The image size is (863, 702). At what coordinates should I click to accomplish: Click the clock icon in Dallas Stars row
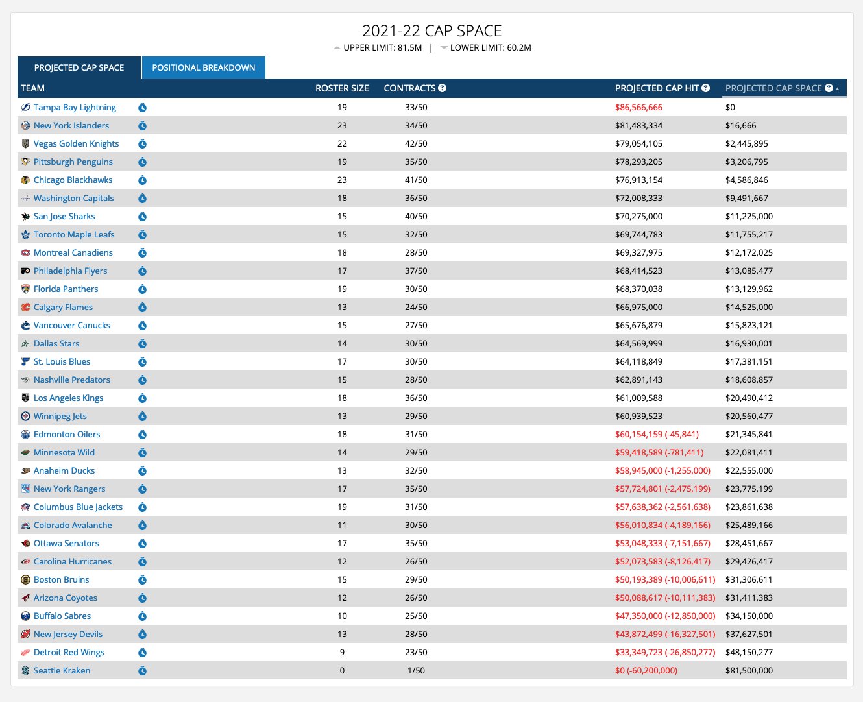pos(142,344)
